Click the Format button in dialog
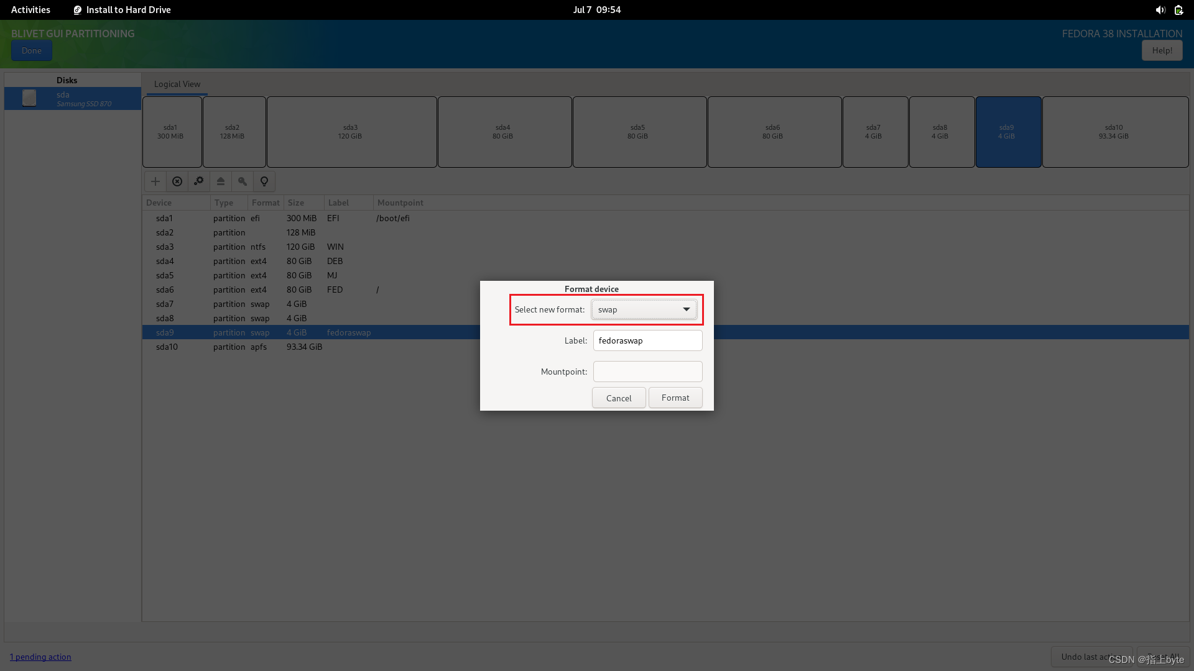The image size is (1194, 671). click(675, 398)
